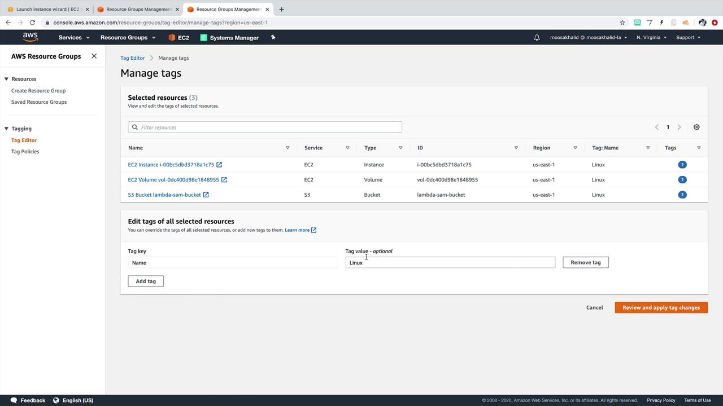The width and height of the screenshot is (723, 406).
Task: Open the N. Virginia region selector
Action: 651,38
